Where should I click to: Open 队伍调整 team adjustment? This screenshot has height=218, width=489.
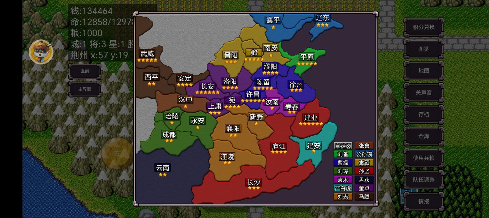pyautogui.click(x=424, y=180)
